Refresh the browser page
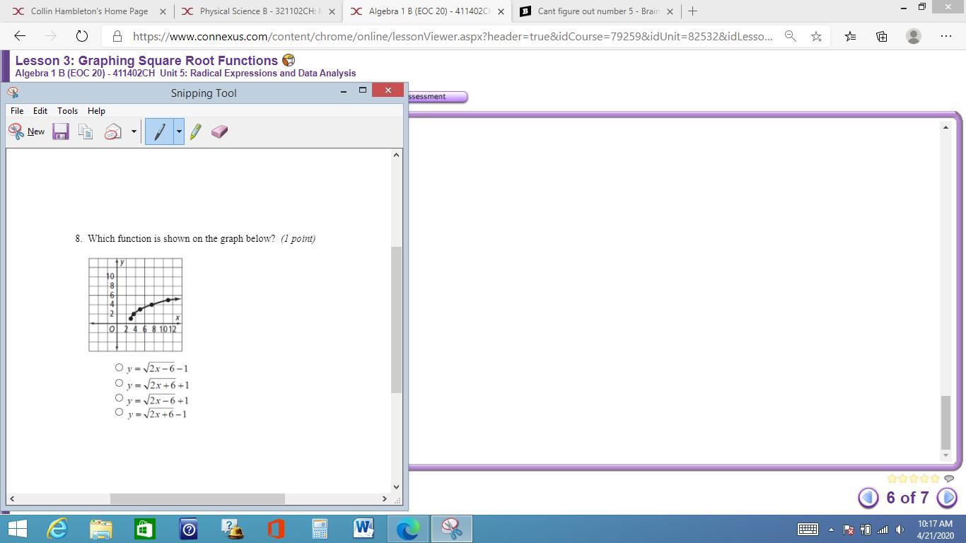Screen dimensions: 966x543 [x=81, y=36]
